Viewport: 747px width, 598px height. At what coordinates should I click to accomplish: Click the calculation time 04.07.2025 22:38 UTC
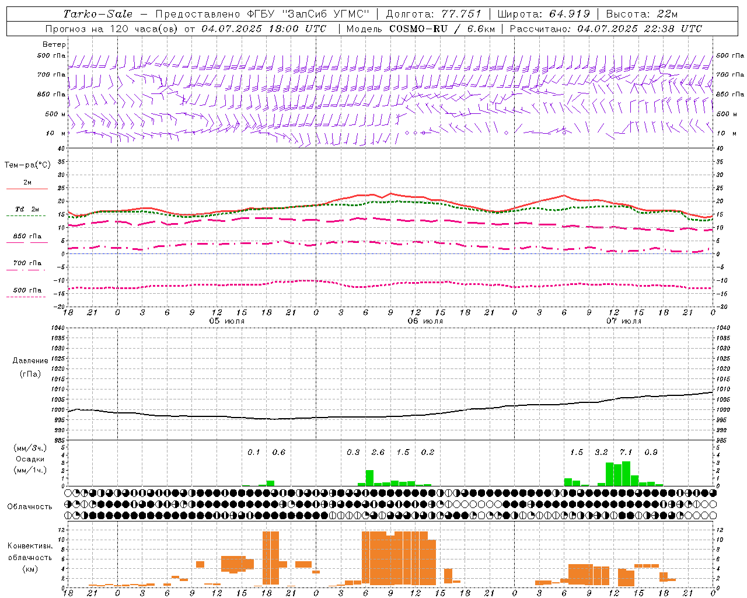640,29
